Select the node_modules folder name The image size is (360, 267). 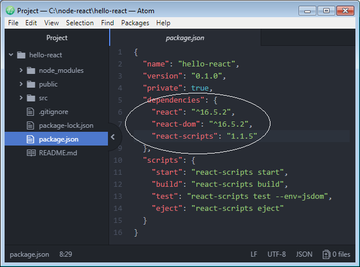pyautogui.click(x=61, y=70)
